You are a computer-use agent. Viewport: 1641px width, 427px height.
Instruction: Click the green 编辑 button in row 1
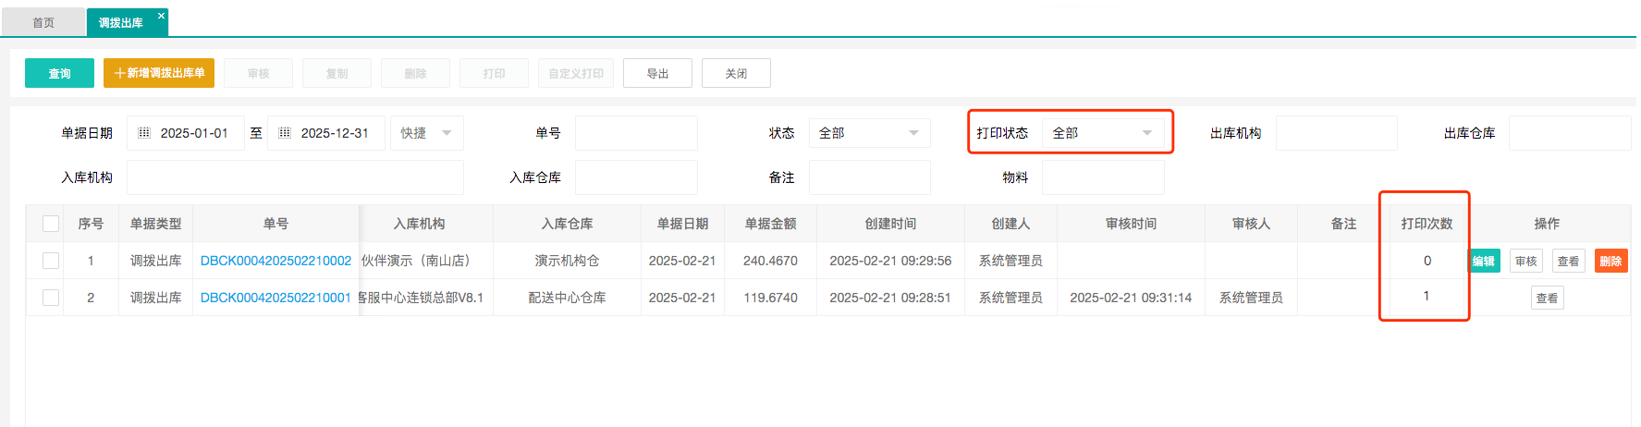click(x=1485, y=261)
